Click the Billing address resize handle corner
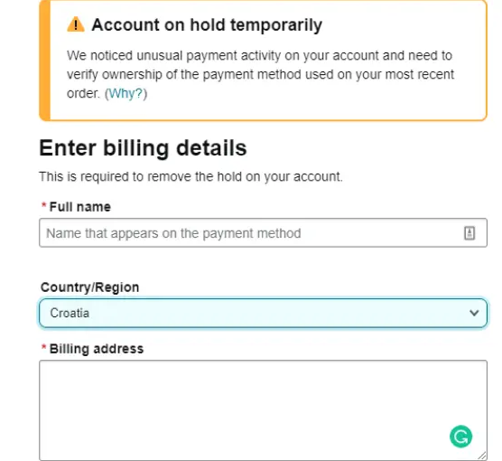Screen dimensions: 502x461 point(482,456)
